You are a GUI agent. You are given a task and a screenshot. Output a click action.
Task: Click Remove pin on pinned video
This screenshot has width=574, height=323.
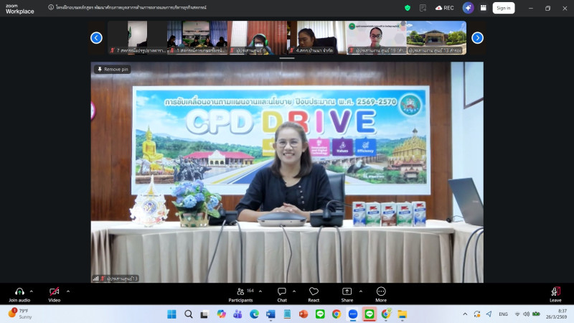(x=112, y=69)
